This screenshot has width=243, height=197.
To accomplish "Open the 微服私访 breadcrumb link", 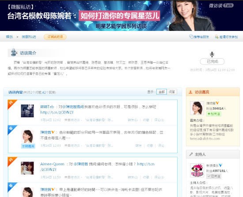I will (29, 37).
